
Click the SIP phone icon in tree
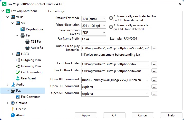pos(18,23)
